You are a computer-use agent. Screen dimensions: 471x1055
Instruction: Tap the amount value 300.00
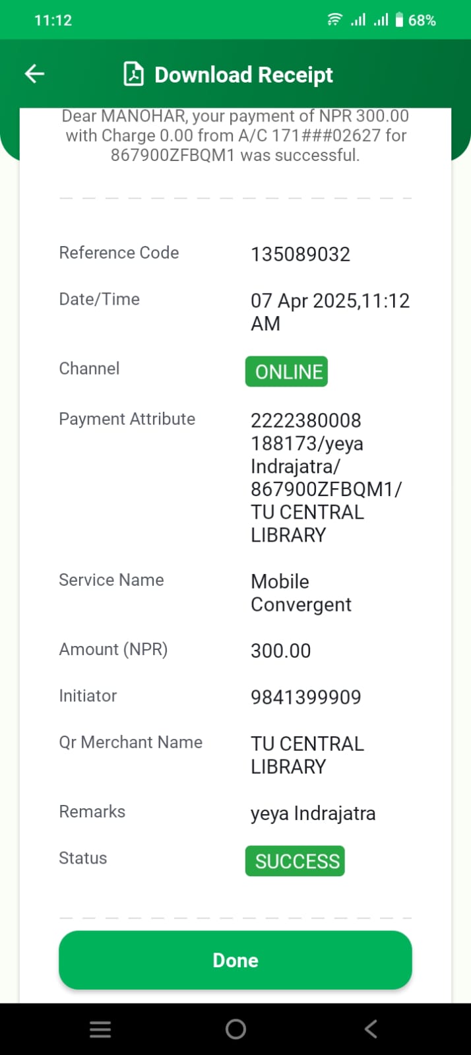[x=281, y=651]
